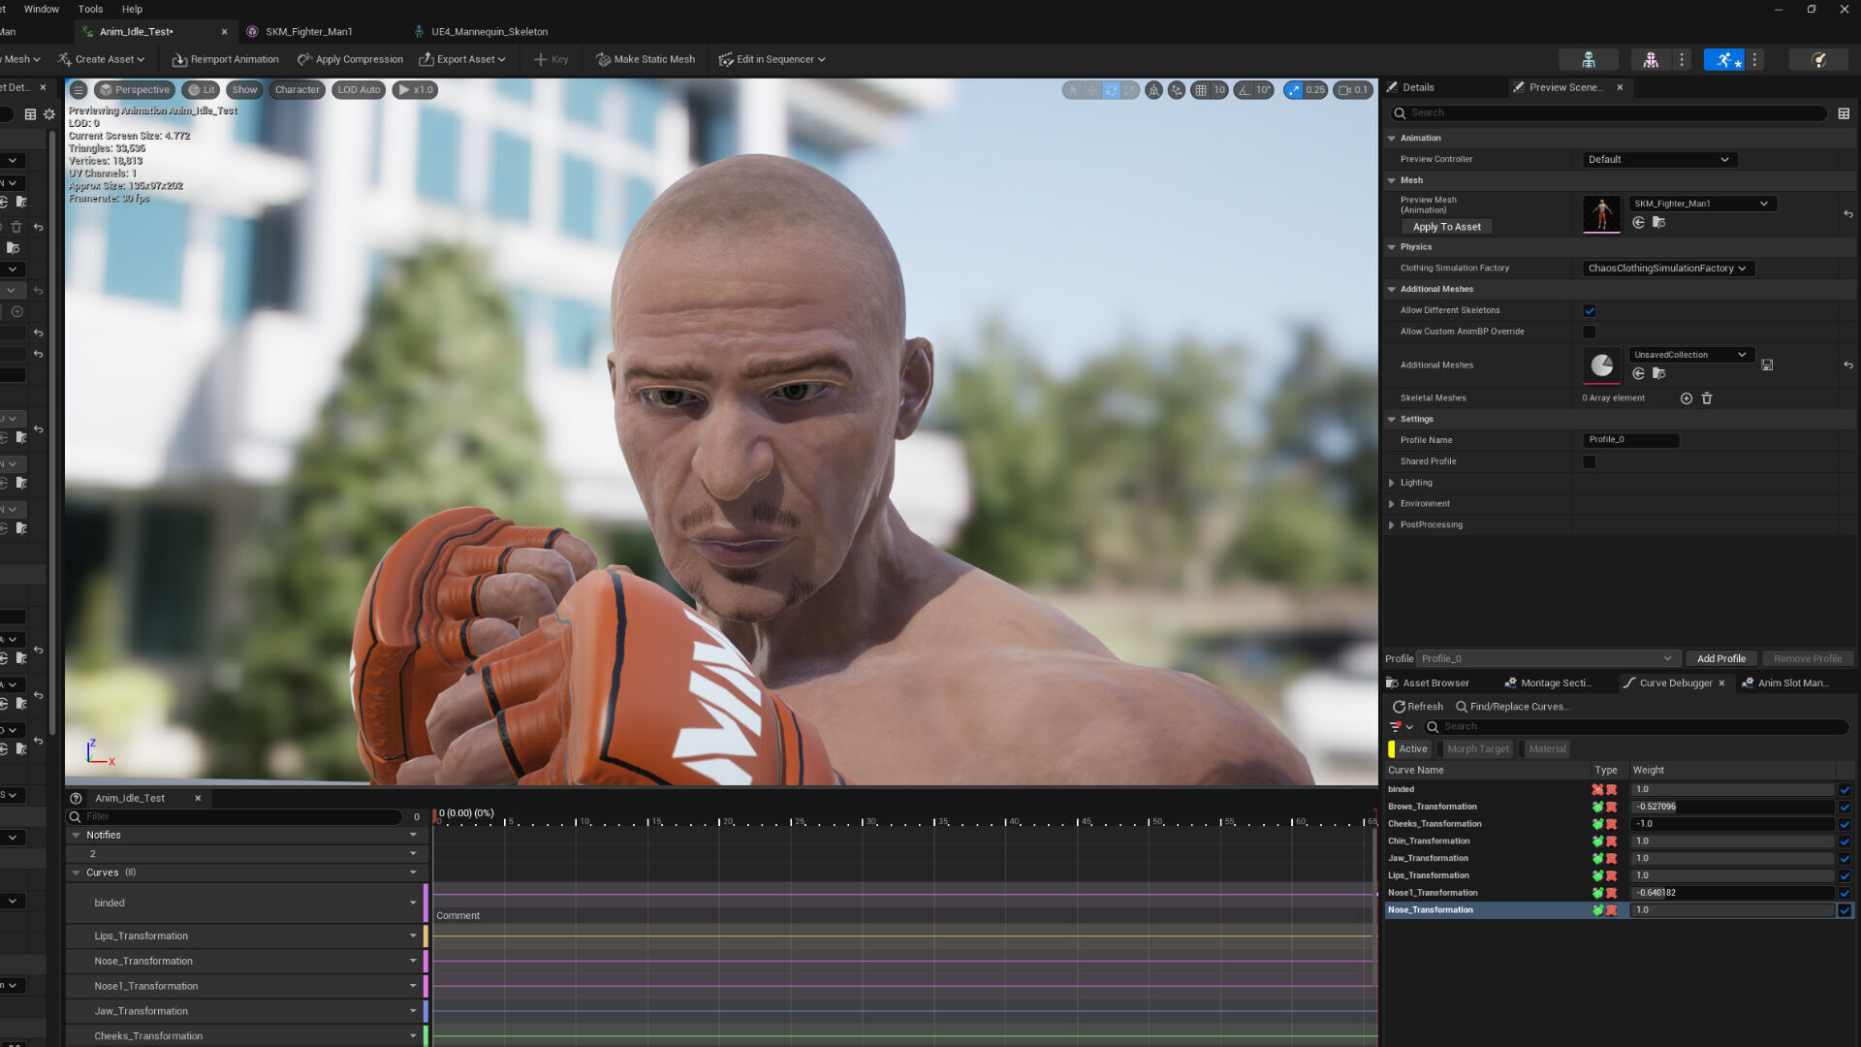Toggle the Nose_Transformation curve override checkbox

coord(1845,910)
